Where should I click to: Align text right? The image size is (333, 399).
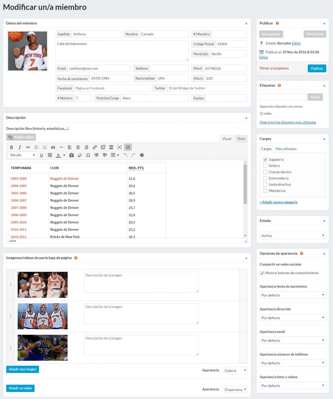point(86,147)
